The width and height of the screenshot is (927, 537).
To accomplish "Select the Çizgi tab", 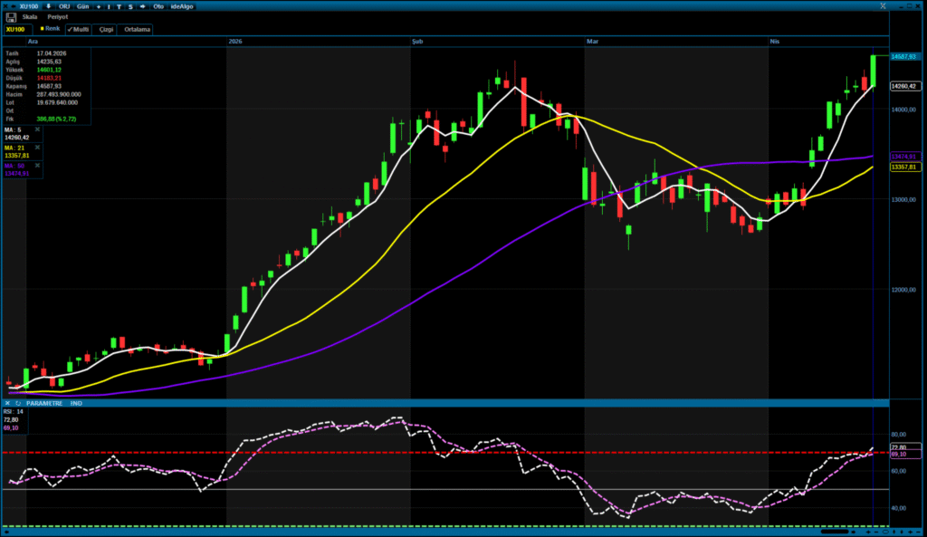I will pos(106,29).
